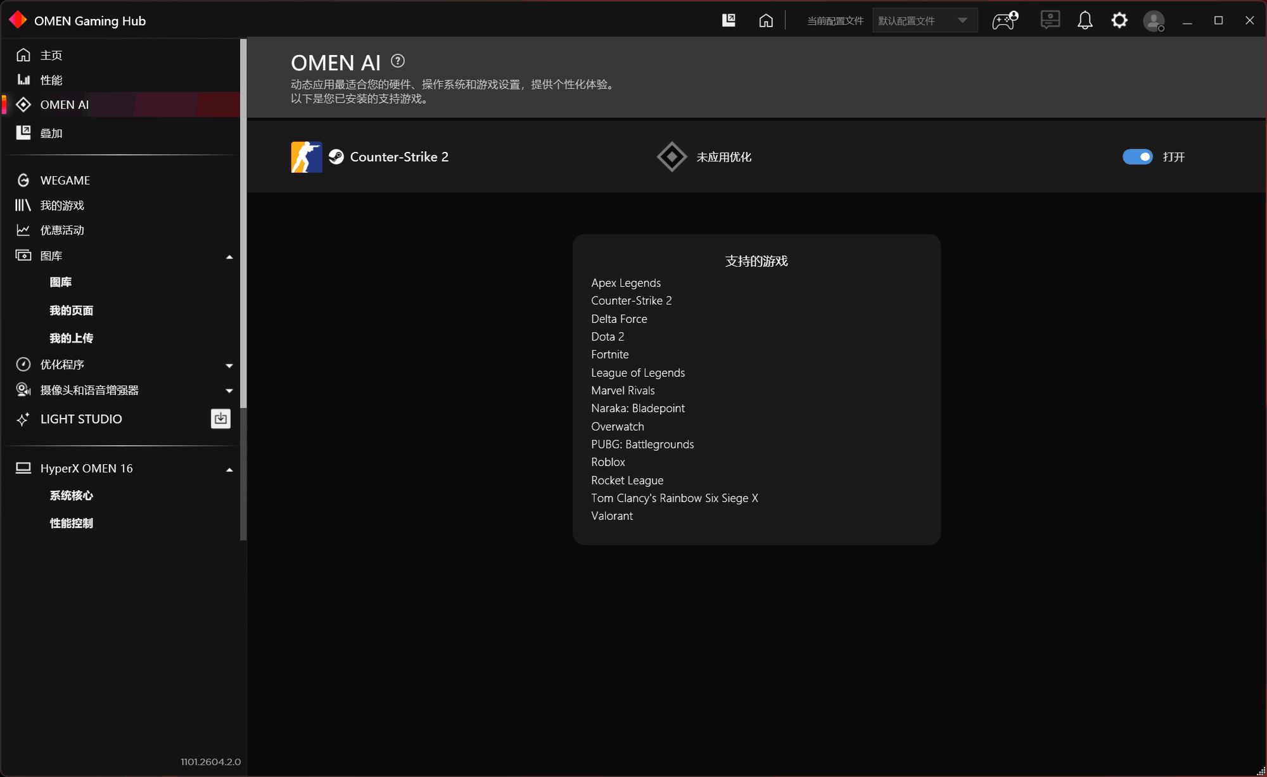Screen dimensions: 1267x777
Task: Click the 优惠活动 chart icon
Action: click(23, 230)
